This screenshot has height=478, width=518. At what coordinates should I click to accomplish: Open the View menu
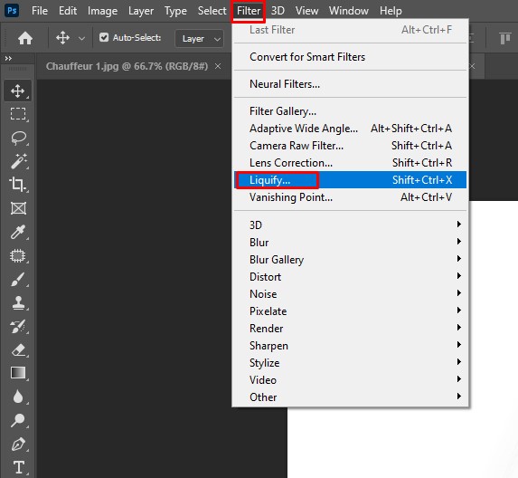point(306,11)
